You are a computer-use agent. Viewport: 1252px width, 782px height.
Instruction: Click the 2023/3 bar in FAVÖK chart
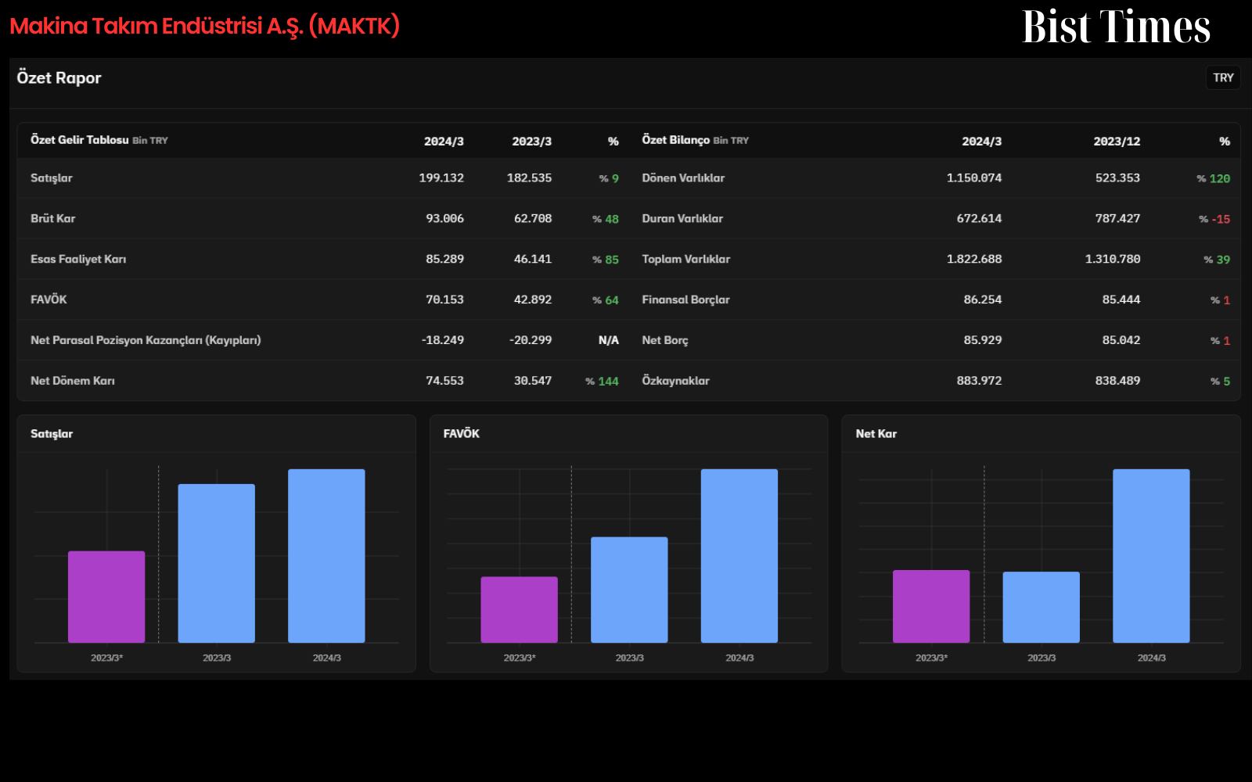[629, 590]
